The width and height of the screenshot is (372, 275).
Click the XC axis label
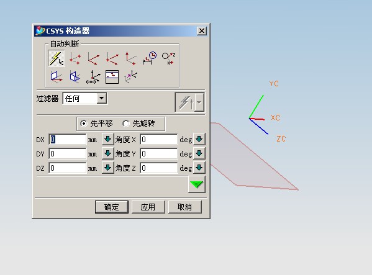tap(276, 117)
